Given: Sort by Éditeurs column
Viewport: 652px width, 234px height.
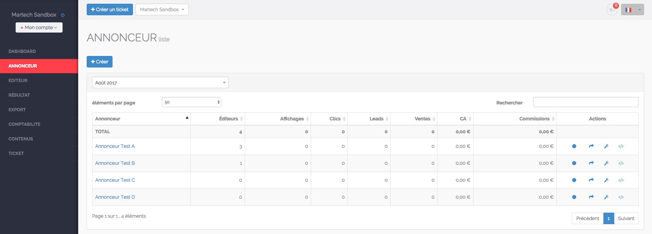Looking at the screenshot, I should (x=218, y=119).
